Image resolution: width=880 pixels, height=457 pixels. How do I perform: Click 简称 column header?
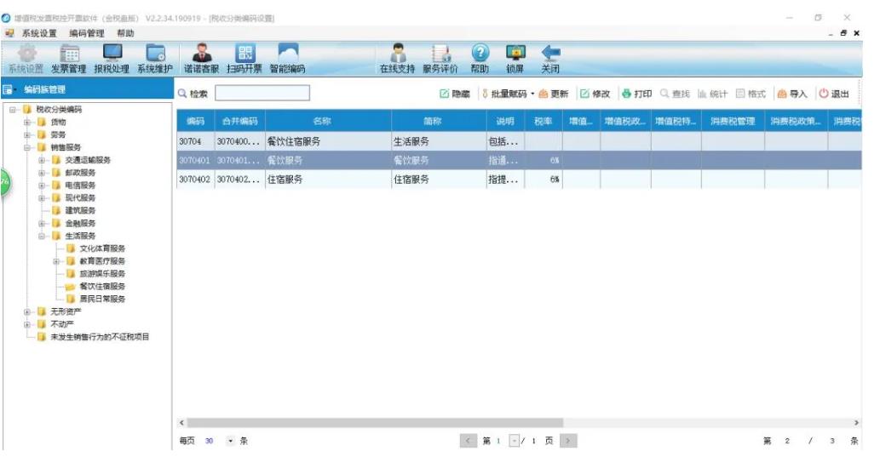click(439, 121)
